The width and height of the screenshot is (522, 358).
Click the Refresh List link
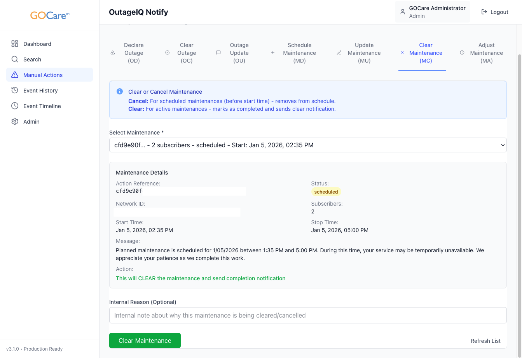click(485, 341)
